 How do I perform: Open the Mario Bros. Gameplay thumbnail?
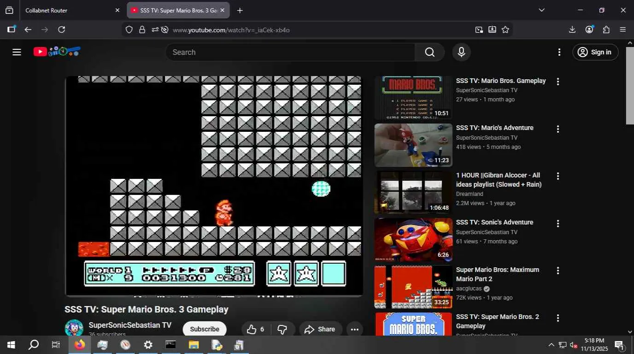pyautogui.click(x=413, y=98)
